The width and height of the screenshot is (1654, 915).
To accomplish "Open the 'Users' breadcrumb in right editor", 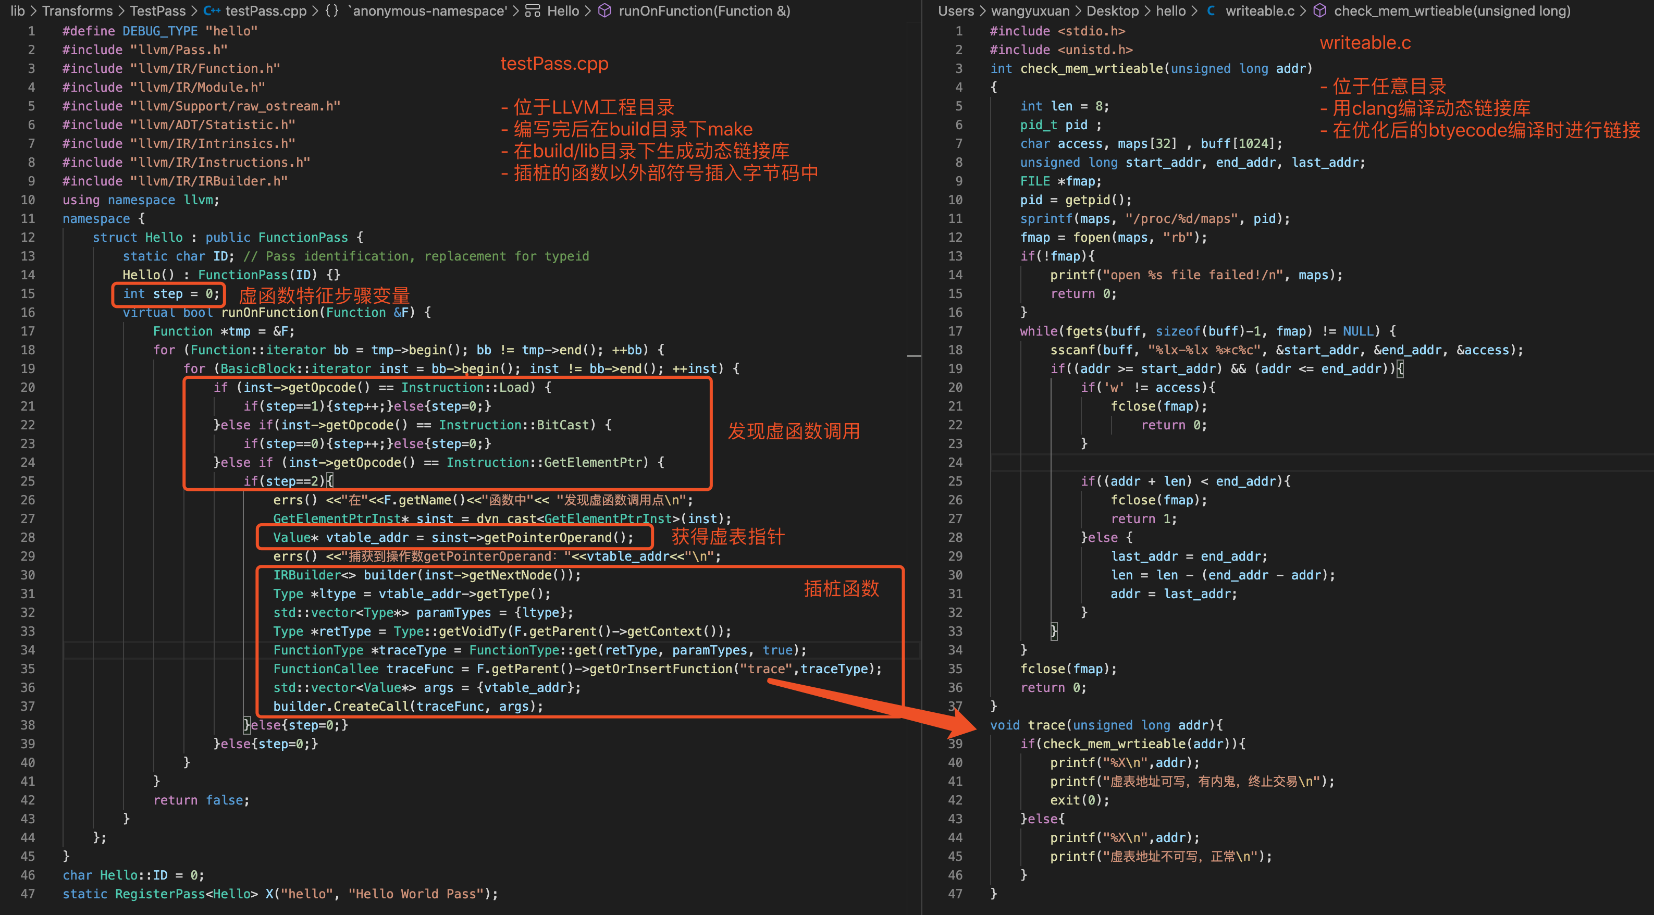I will pos(955,11).
